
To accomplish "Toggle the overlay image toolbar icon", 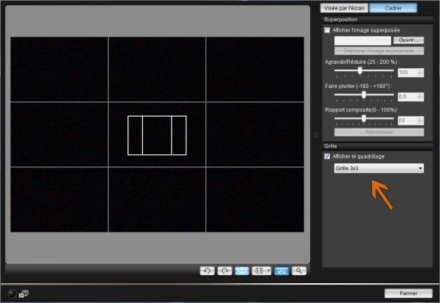I will click(282, 271).
